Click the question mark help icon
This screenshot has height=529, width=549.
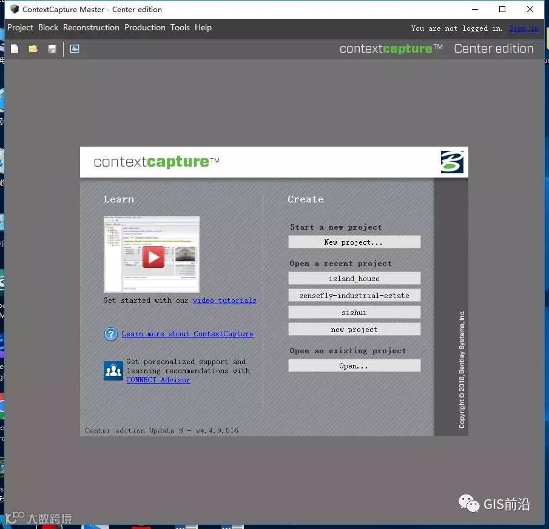pyautogui.click(x=111, y=334)
